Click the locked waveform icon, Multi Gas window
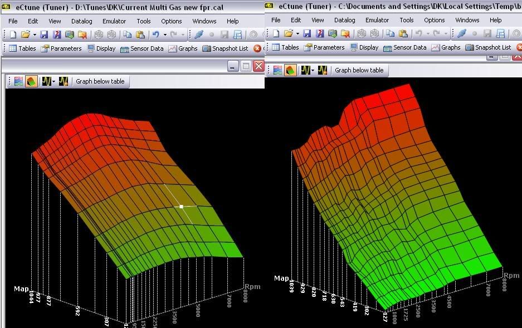The width and height of the screenshot is (522, 328). (64, 81)
